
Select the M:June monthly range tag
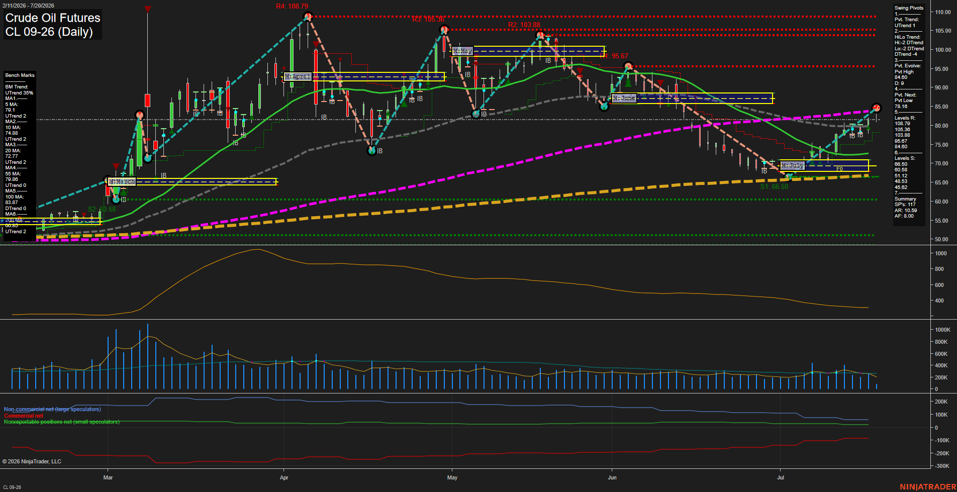point(624,98)
